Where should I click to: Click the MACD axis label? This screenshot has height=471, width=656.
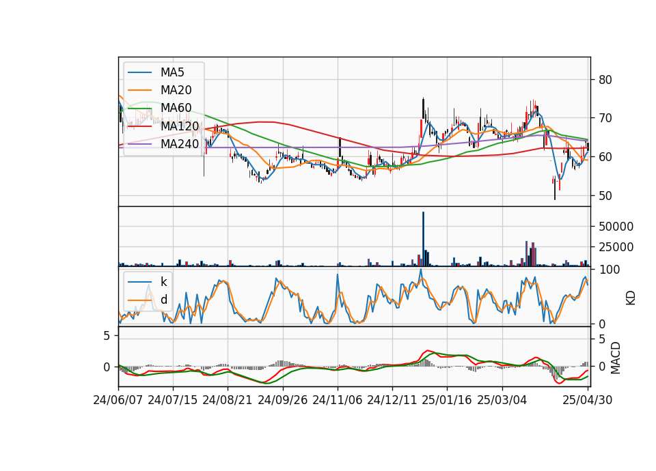pos(616,358)
